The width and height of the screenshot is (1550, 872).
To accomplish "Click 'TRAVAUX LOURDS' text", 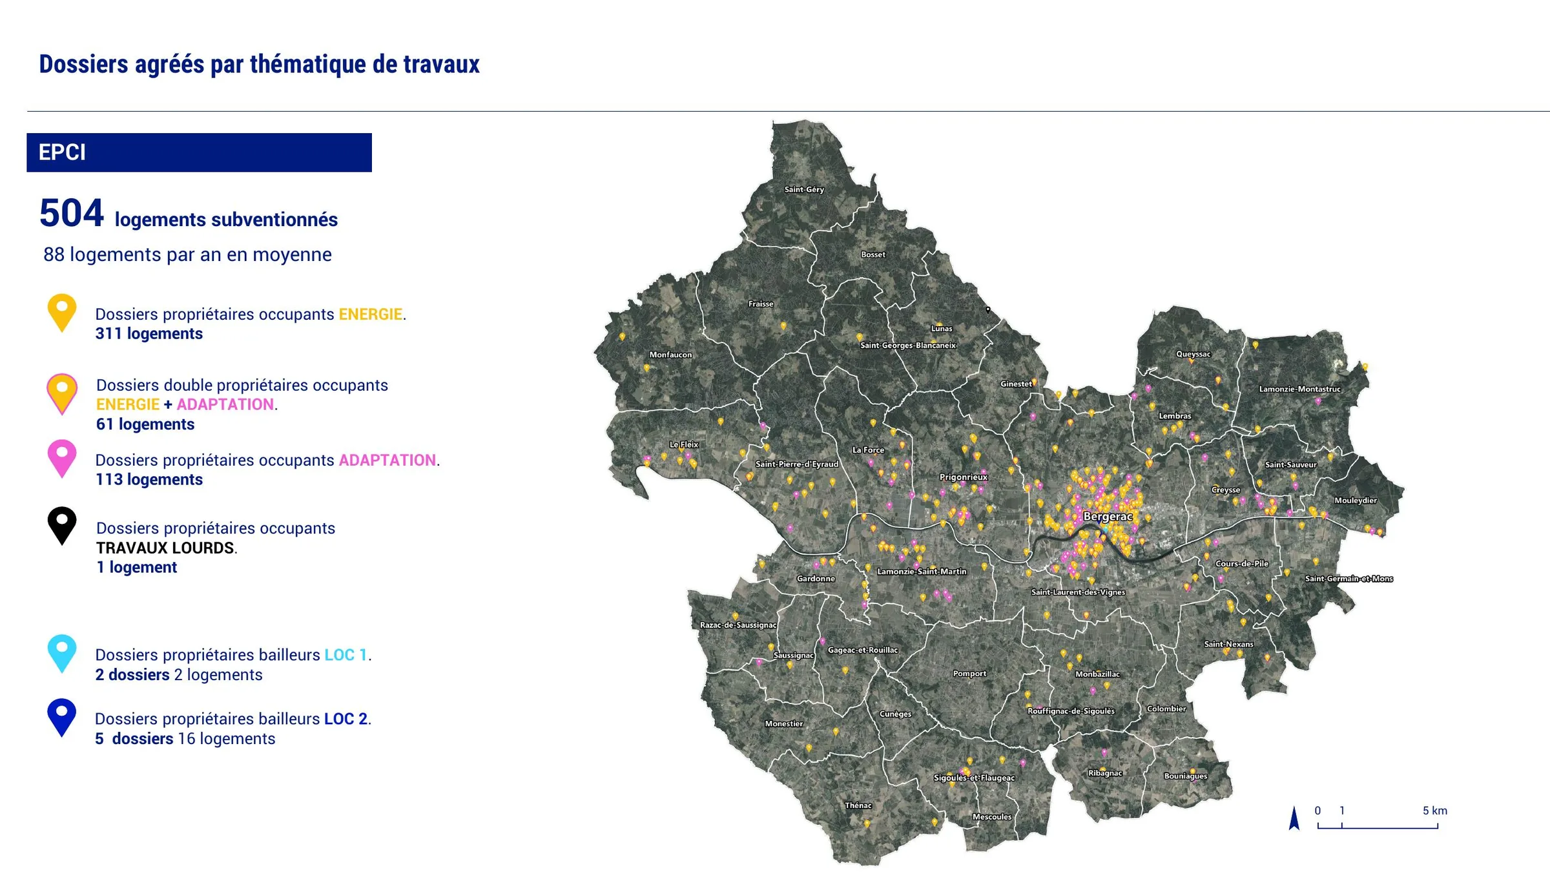I will coord(165,548).
